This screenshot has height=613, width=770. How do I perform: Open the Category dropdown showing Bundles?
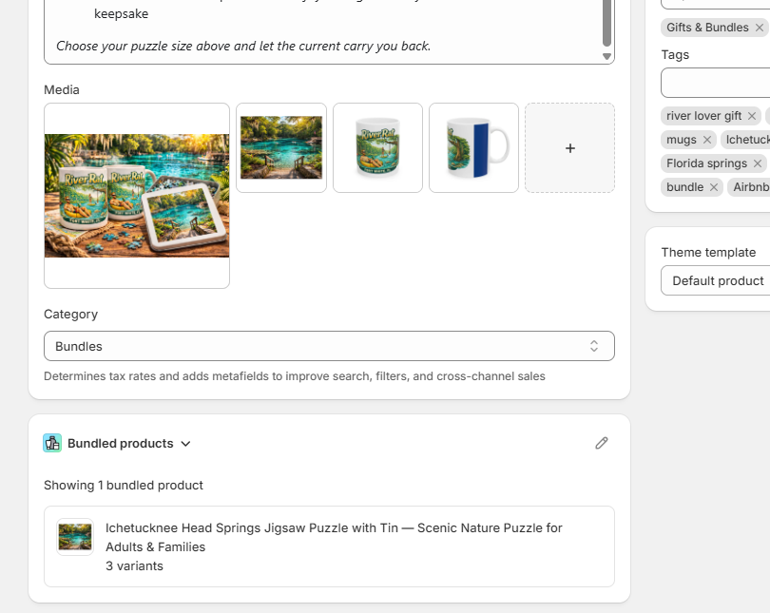click(329, 346)
